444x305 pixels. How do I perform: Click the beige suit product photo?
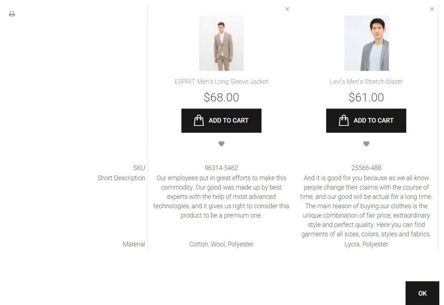pos(221,43)
